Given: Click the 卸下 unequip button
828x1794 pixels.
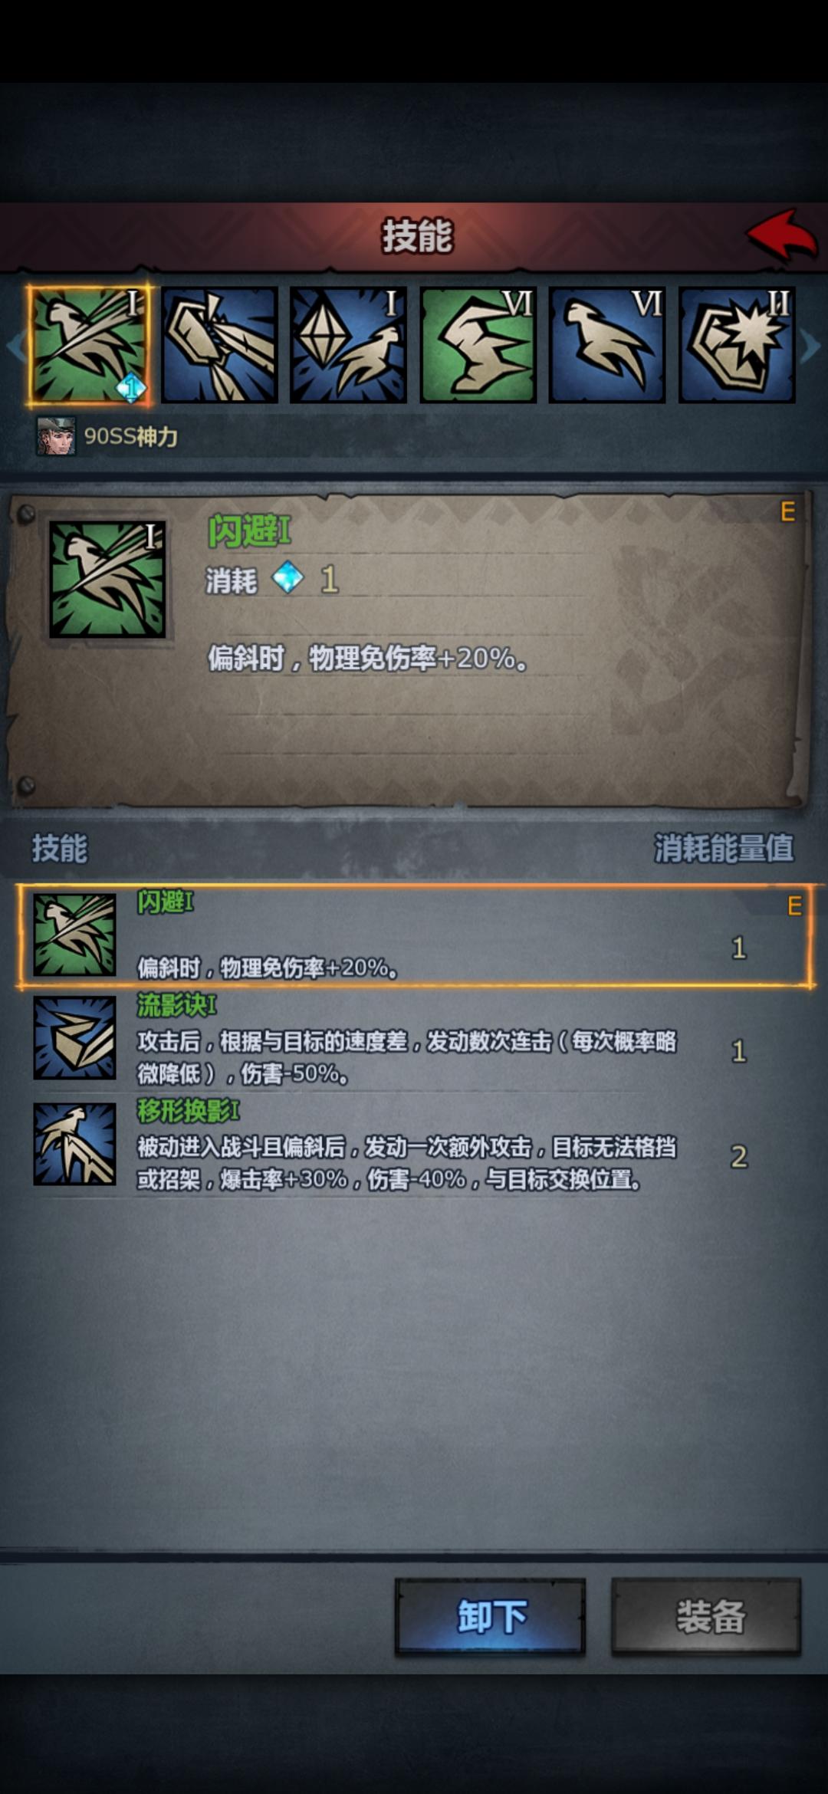Looking at the screenshot, I should (491, 1616).
